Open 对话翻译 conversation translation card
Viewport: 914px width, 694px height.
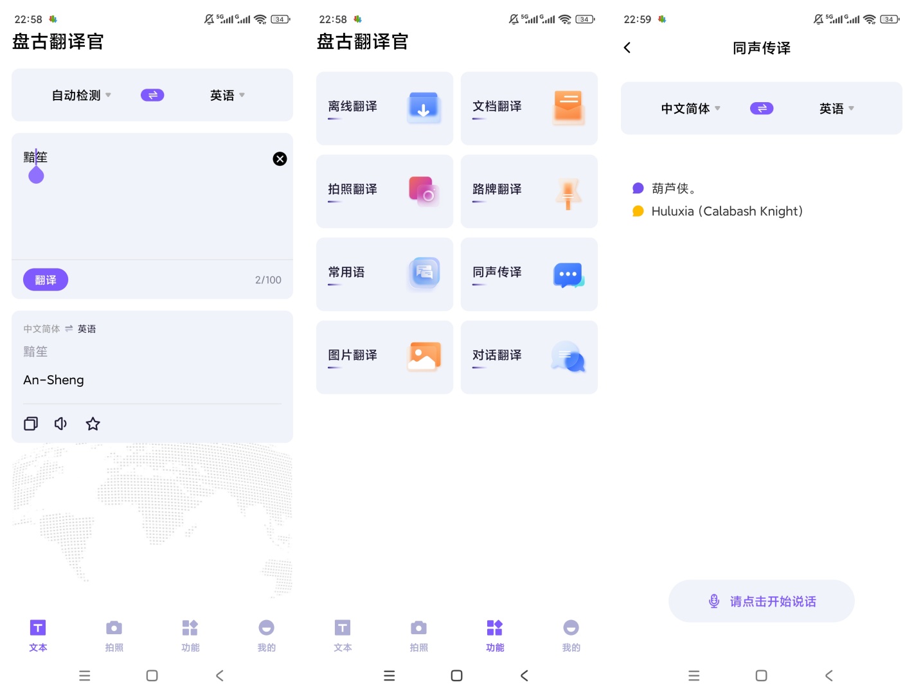tap(529, 357)
